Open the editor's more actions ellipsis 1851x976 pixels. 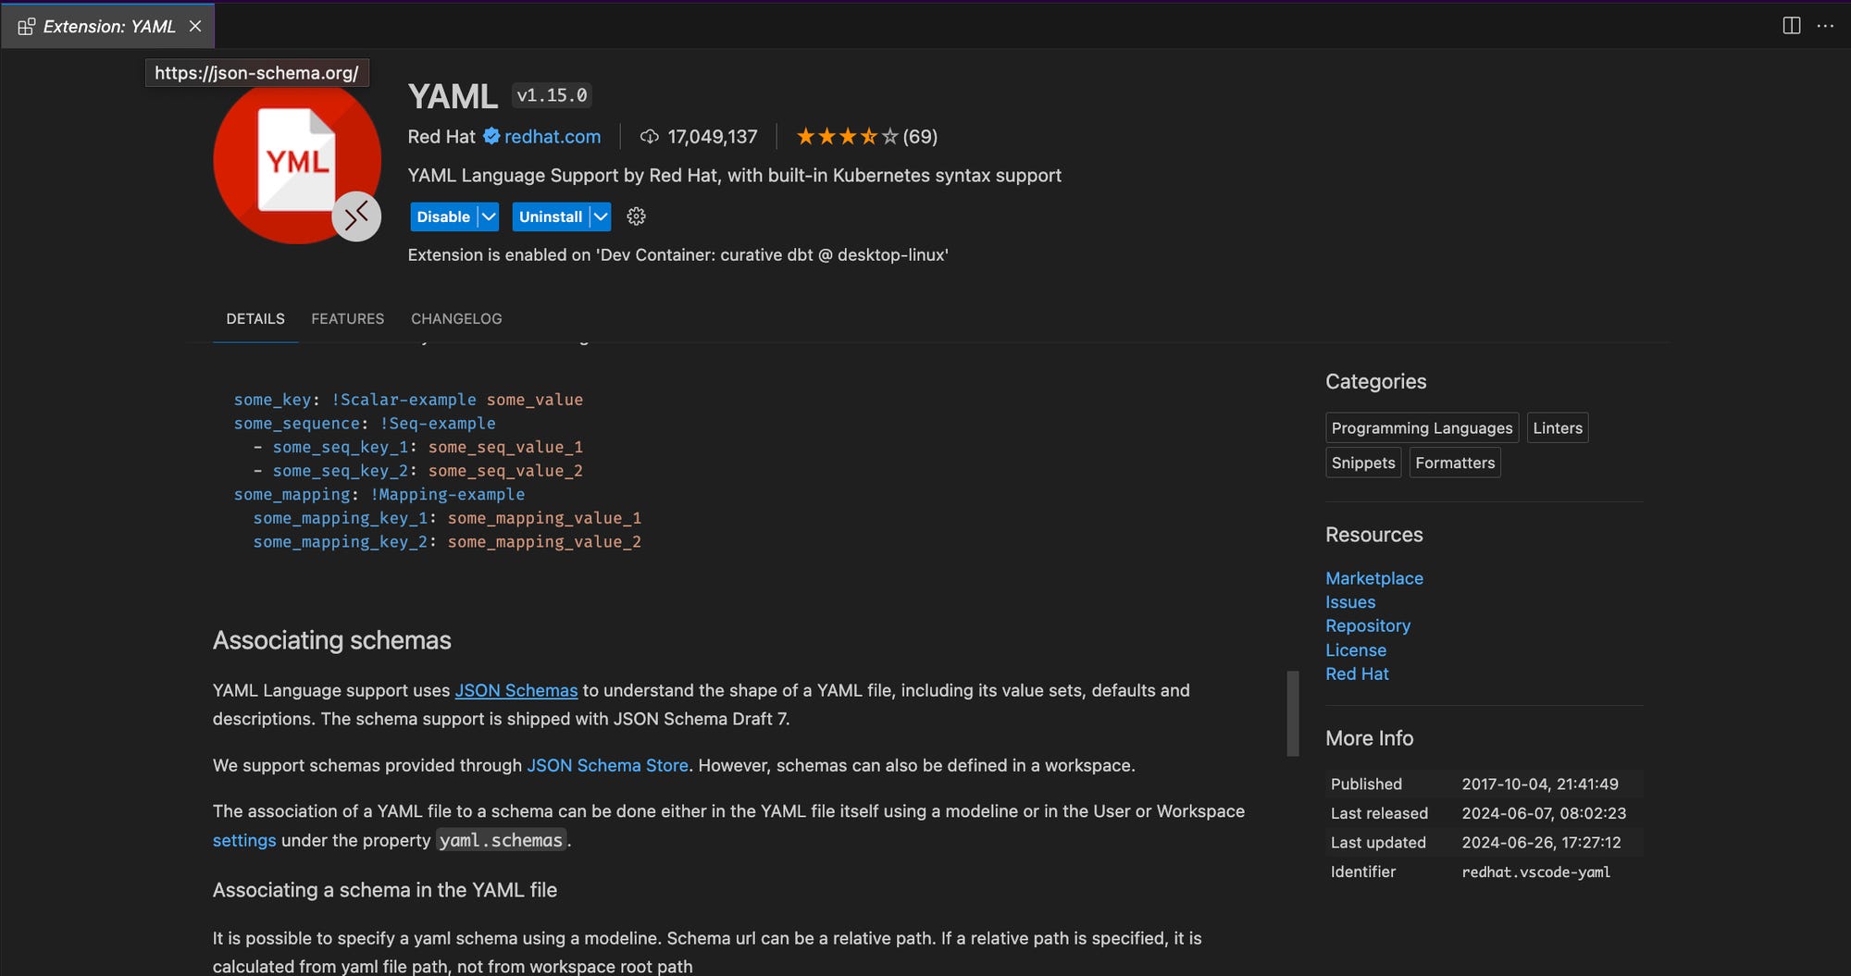pyautogui.click(x=1826, y=26)
